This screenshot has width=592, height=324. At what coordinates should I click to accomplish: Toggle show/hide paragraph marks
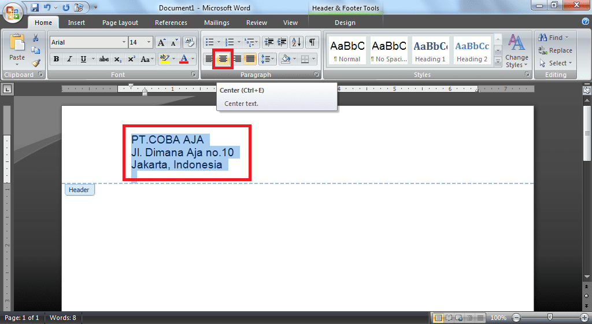point(312,42)
